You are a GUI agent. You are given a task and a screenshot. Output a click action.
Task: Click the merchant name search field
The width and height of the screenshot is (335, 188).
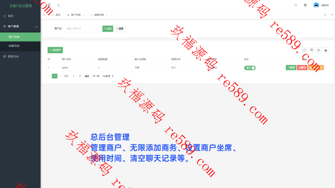81,29
